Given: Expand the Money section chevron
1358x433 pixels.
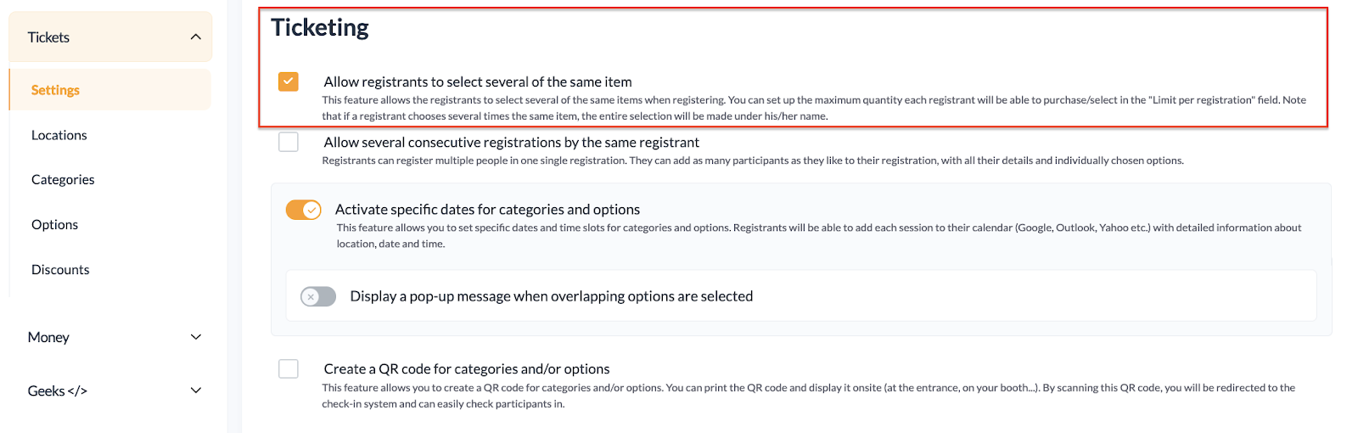Looking at the screenshot, I should [196, 337].
